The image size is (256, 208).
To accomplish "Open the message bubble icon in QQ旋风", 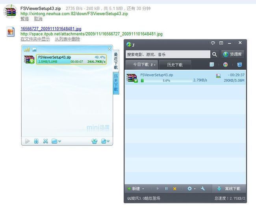I will tap(213, 43).
